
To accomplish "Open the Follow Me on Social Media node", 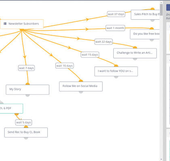I will (81, 86).
